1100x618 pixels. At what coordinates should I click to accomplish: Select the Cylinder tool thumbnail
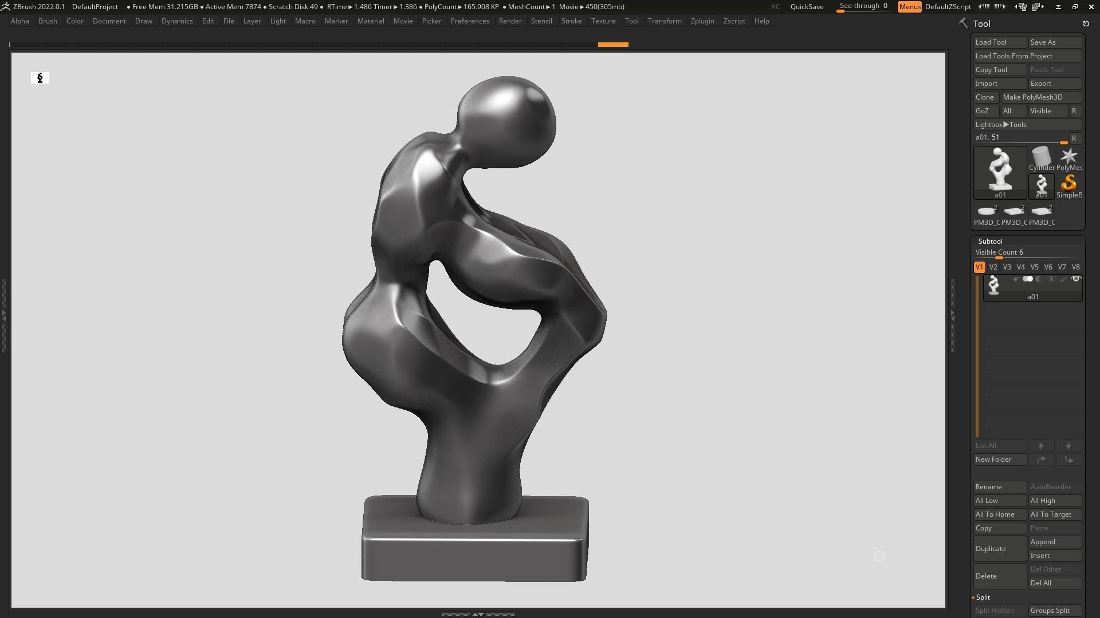1041,158
